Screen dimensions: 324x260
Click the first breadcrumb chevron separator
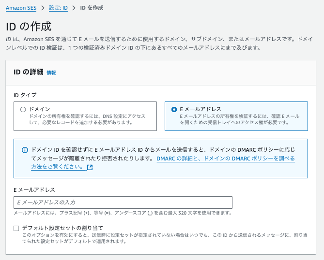(x=43, y=8)
